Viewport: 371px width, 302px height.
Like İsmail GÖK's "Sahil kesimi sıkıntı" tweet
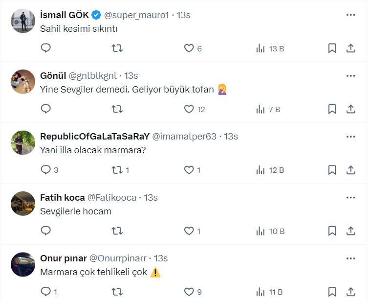coord(189,48)
